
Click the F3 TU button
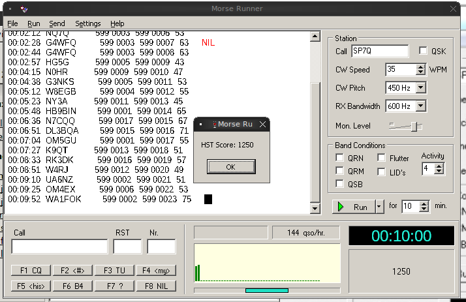(x=114, y=271)
